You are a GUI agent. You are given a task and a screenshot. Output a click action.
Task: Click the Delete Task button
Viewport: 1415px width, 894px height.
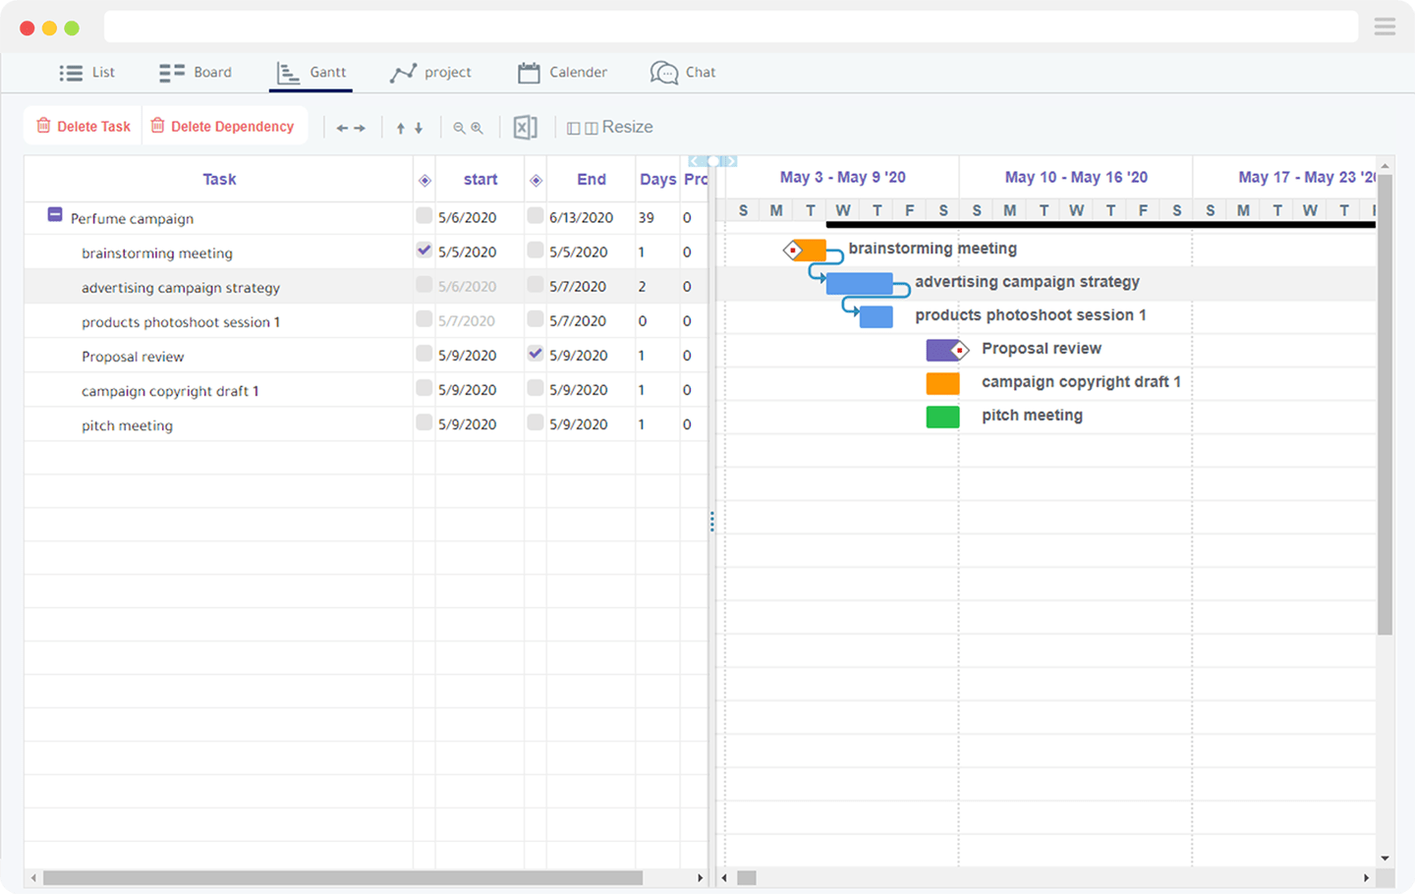[x=84, y=127]
